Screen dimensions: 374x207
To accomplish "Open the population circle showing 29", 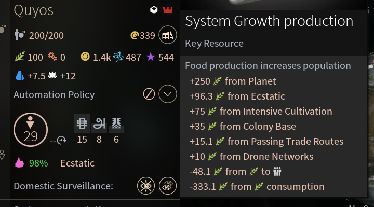I will [31, 130].
